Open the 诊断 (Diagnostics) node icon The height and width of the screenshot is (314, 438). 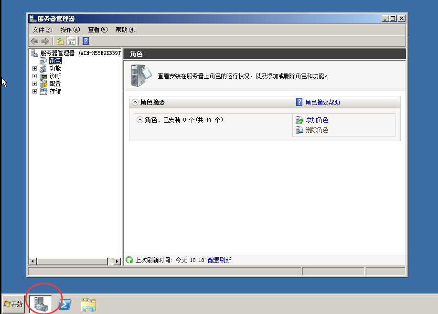pos(43,76)
